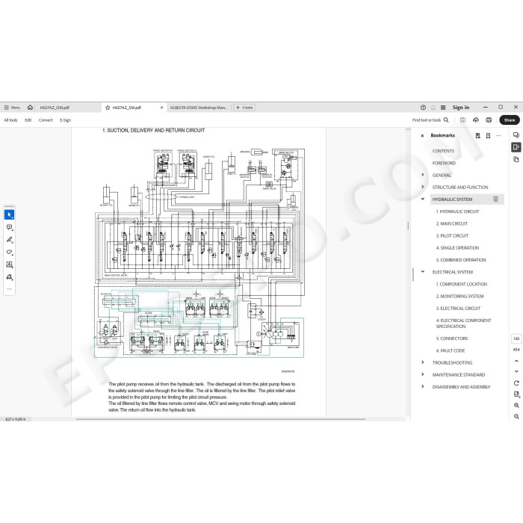Click the upload to cloud icon

point(476,120)
